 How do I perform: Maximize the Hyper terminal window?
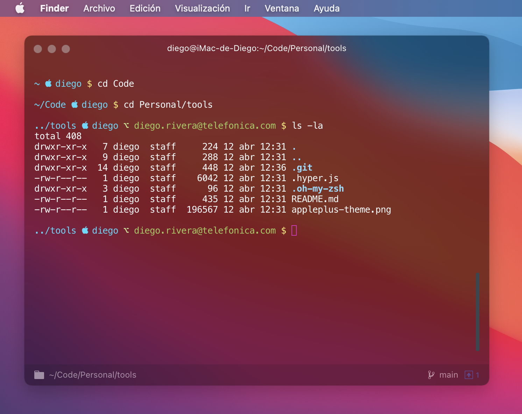click(x=66, y=49)
